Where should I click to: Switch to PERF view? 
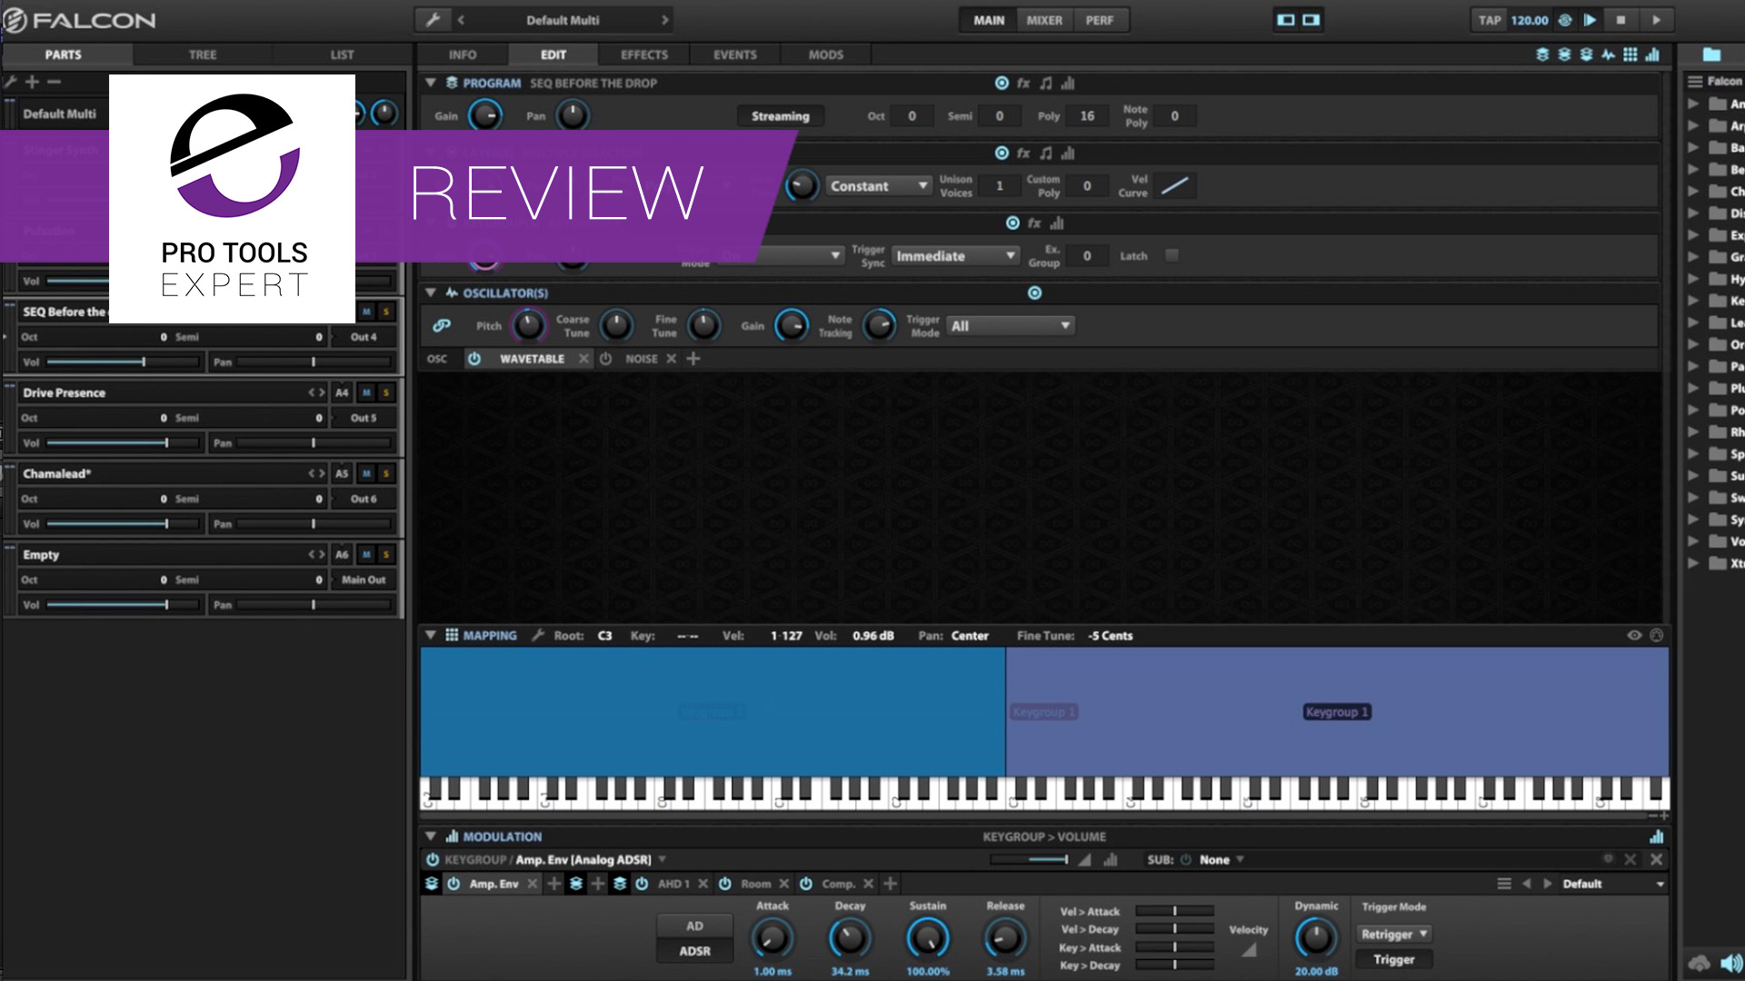1100,20
